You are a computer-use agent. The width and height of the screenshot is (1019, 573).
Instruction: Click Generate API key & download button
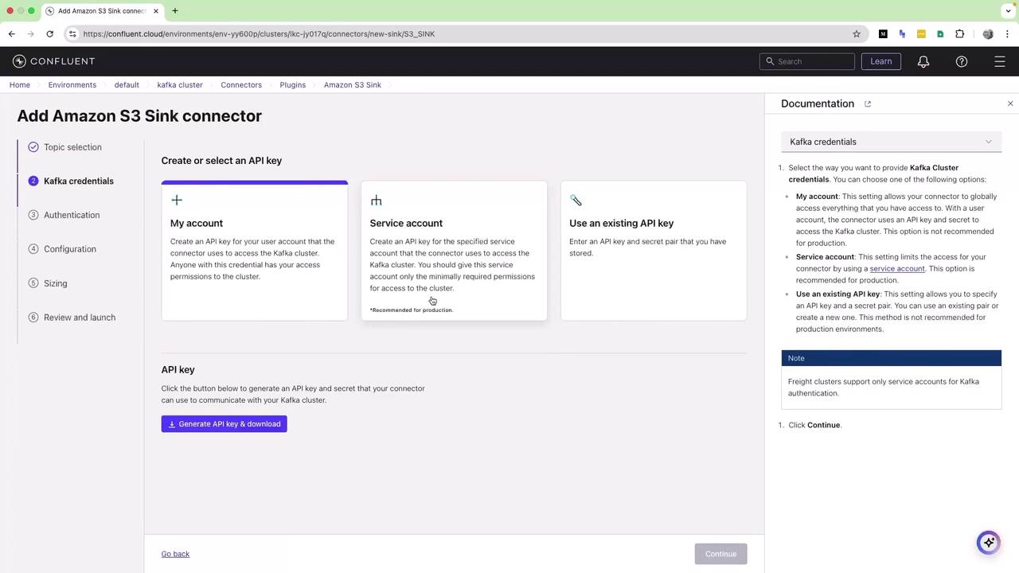pos(224,424)
